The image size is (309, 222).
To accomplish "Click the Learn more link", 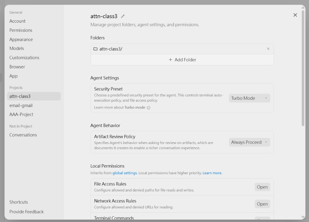I will [x=212, y=173].
